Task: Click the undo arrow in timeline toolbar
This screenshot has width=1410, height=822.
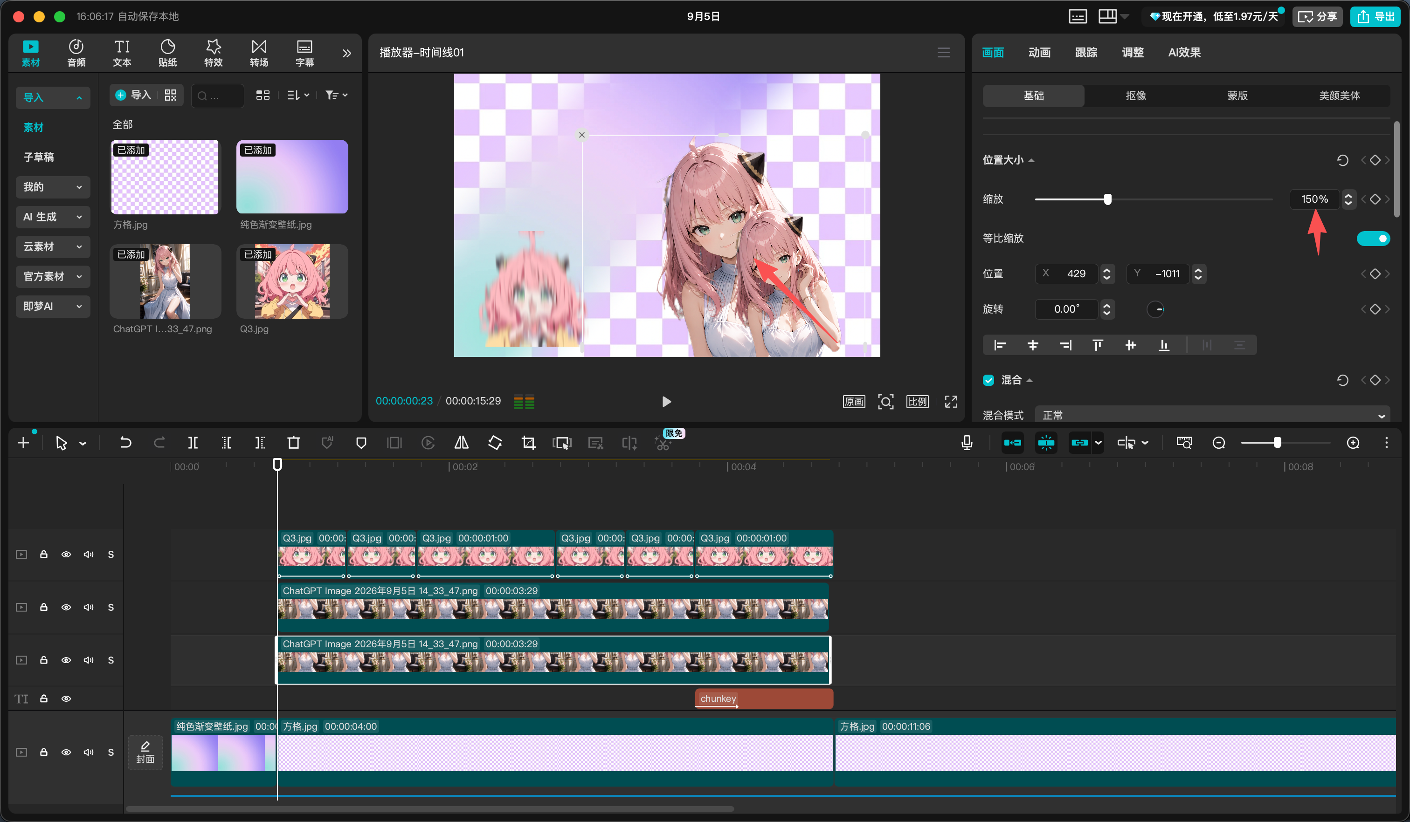Action: click(x=125, y=443)
